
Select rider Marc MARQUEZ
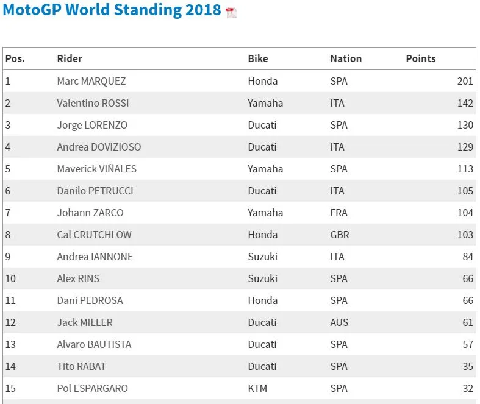coord(91,81)
